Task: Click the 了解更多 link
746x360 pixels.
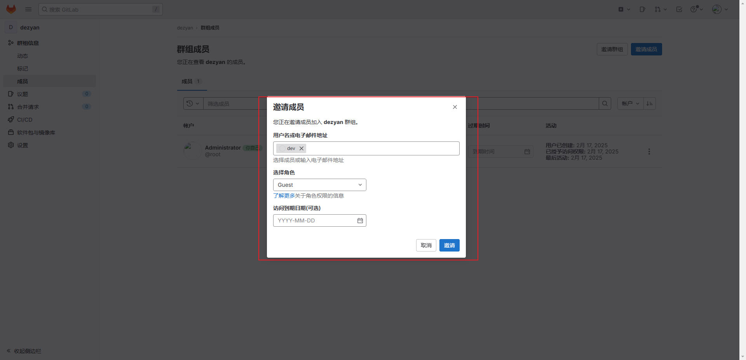Action: 284,196
